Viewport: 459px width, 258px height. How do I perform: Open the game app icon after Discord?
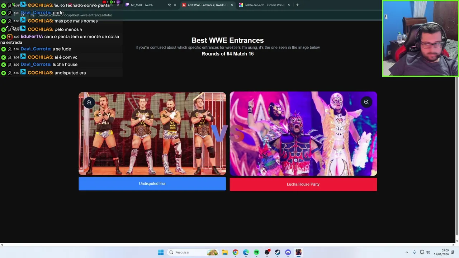[x=299, y=252]
